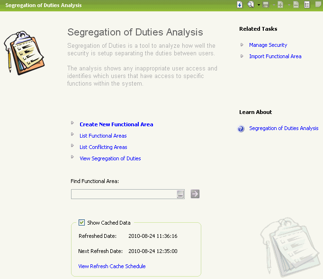Click the list view toolbar icon
This screenshot has height=279, width=323.
[x=307, y=5]
